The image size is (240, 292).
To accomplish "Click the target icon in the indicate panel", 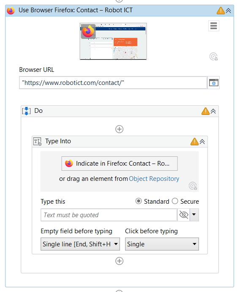I will 193,186.
